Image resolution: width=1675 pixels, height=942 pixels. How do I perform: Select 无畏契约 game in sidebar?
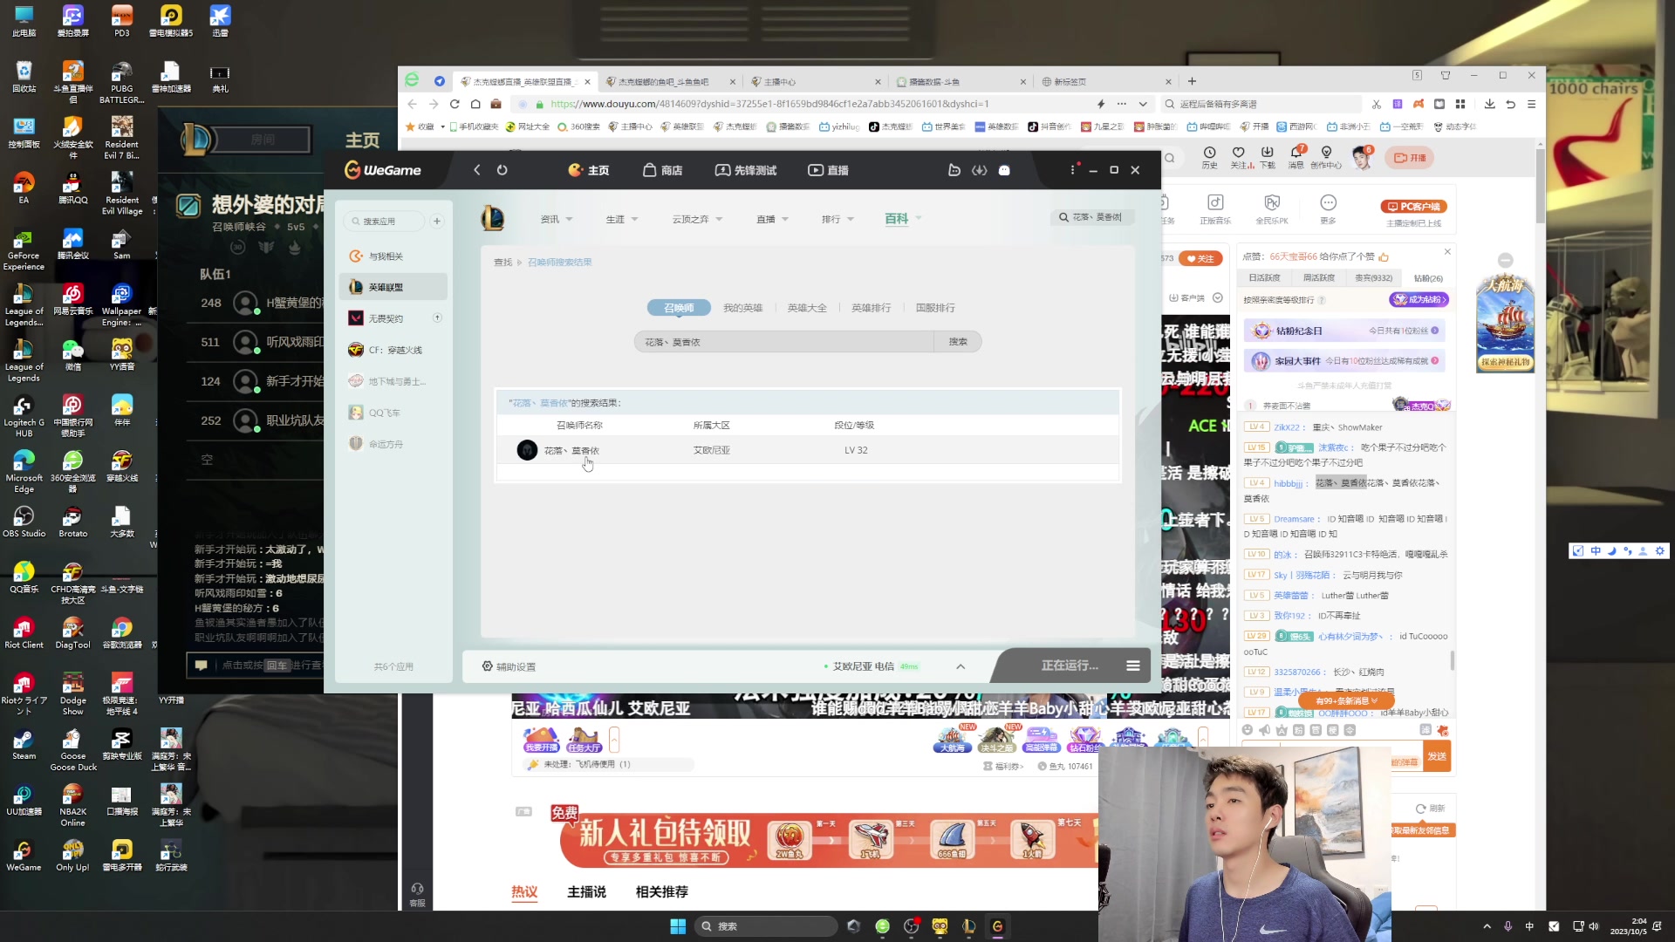click(393, 318)
